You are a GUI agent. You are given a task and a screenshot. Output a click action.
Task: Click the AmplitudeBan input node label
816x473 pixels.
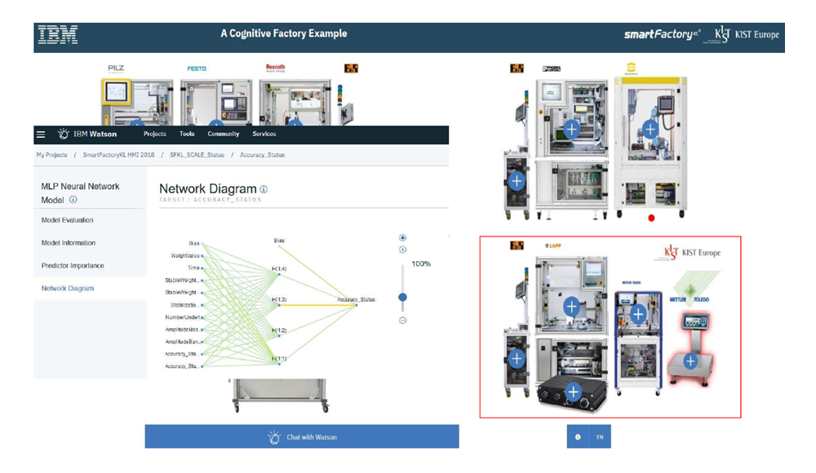click(x=182, y=342)
